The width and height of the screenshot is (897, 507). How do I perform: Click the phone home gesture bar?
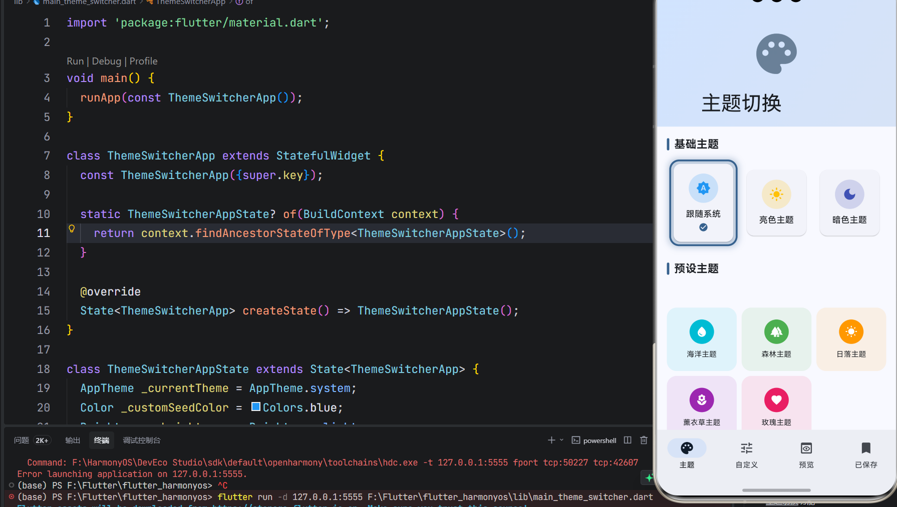coord(776,490)
